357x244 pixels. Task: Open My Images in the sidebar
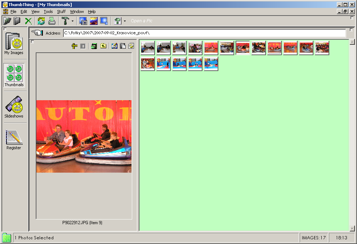[x=14, y=44]
